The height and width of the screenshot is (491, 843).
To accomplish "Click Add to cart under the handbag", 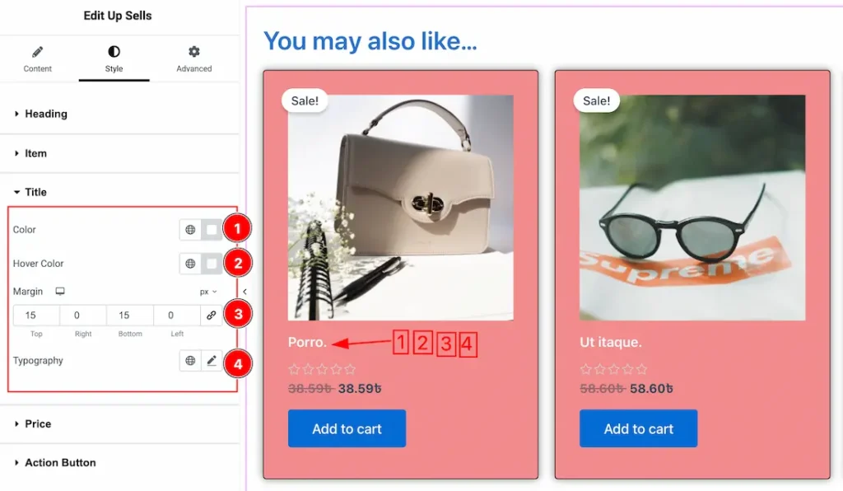I will (x=347, y=428).
